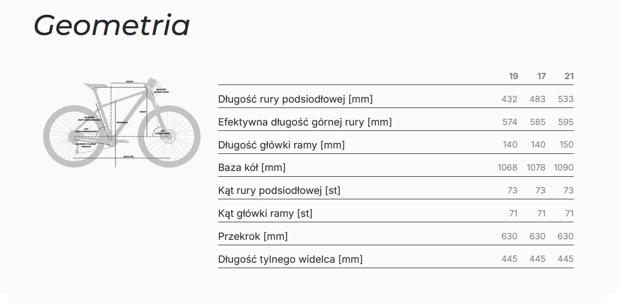Click the PRZEKROK label in the bike diagram
This screenshot has width=620, height=305.
click(x=122, y=122)
